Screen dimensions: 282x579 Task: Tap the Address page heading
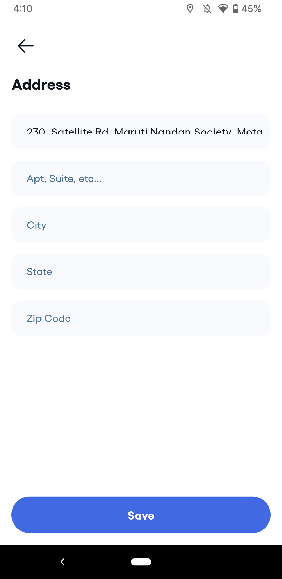(x=41, y=85)
